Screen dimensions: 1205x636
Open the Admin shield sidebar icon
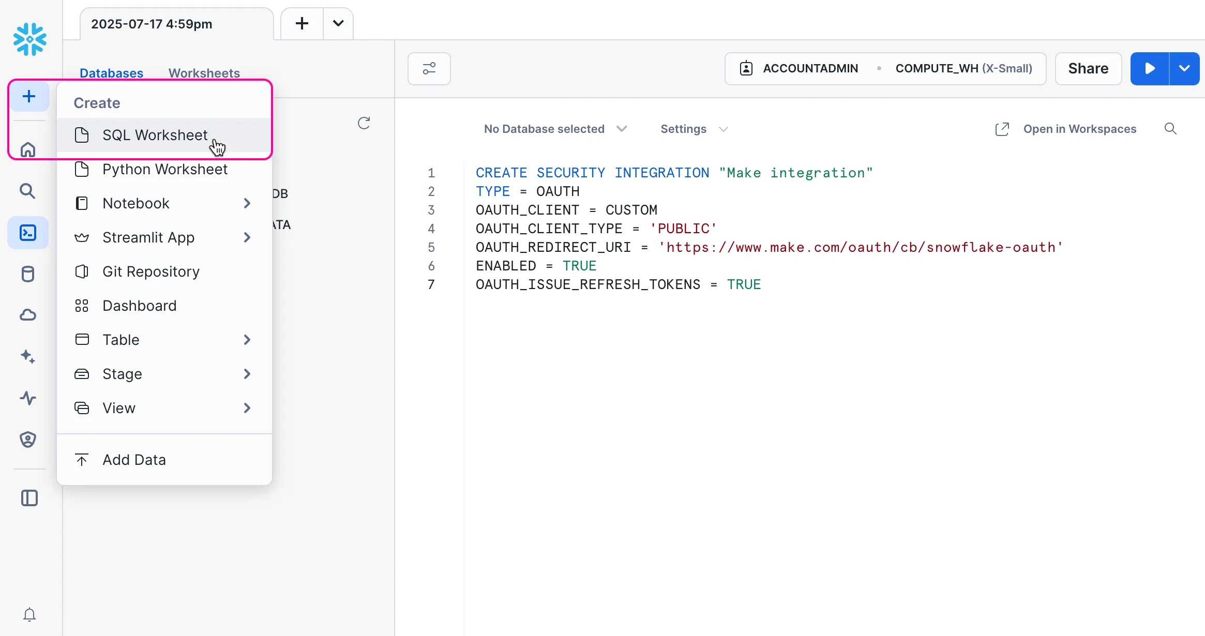point(28,440)
